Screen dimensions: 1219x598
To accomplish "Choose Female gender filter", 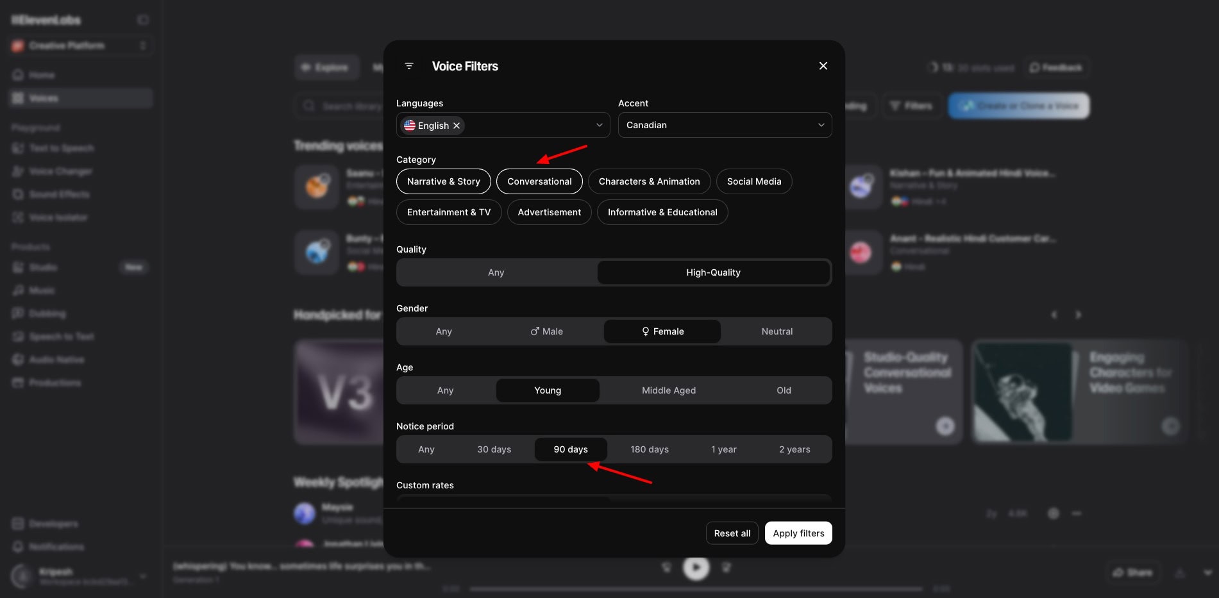I will tap(662, 331).
